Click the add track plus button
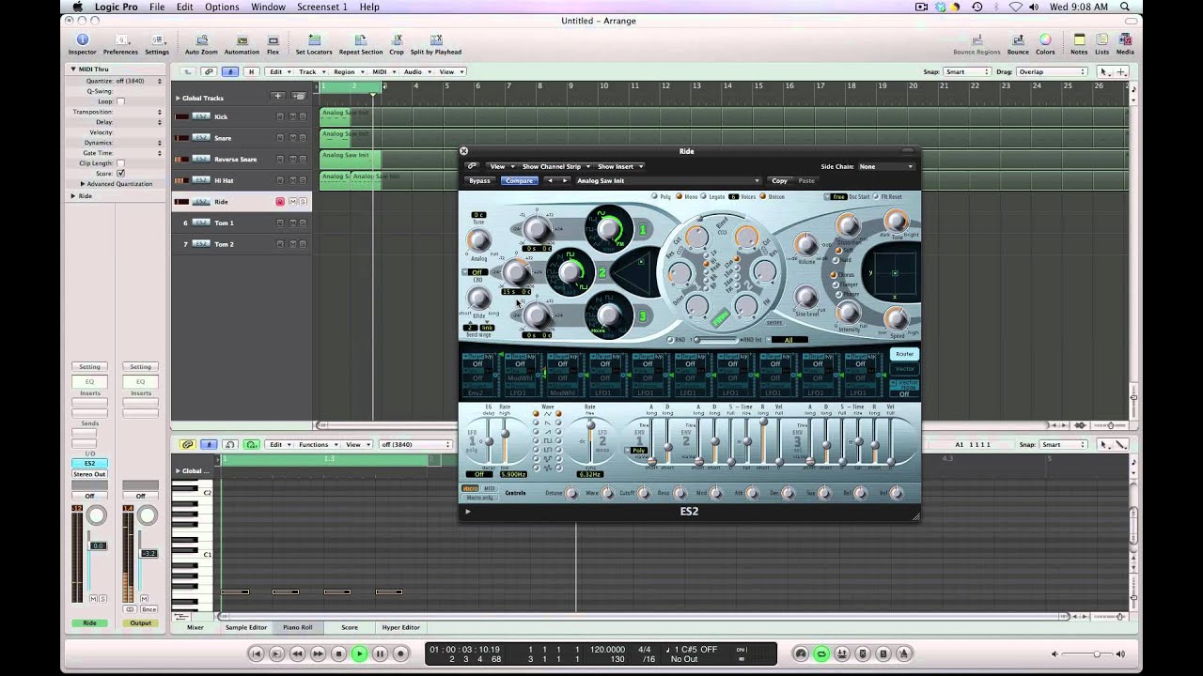The height and width of the screenshot is (676, 1203). pos(277,96)
